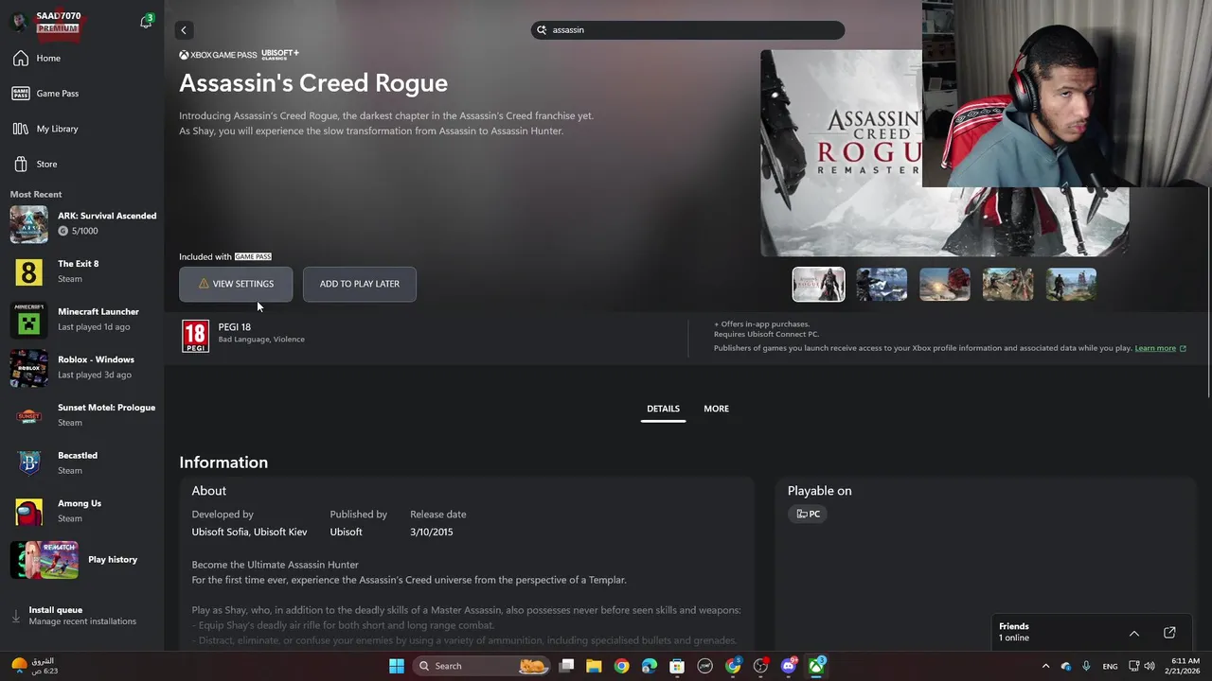
Task: Click the Game Pass badge near Included with
Action: (253, 257)
